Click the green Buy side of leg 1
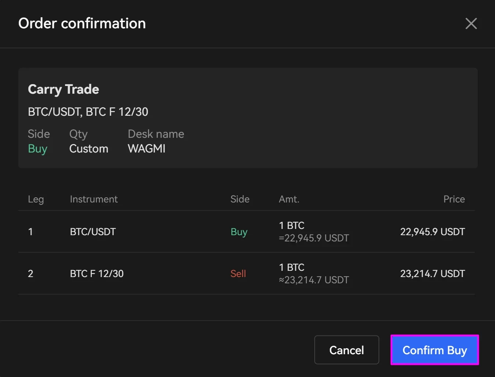This screenshot has height=377, width=495. click(239, 232)
